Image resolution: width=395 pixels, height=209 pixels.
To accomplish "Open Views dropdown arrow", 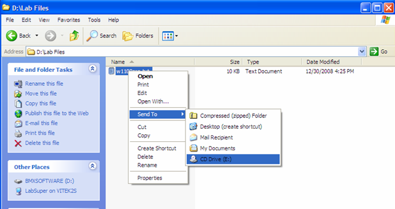I will click(x=176, y=36).
